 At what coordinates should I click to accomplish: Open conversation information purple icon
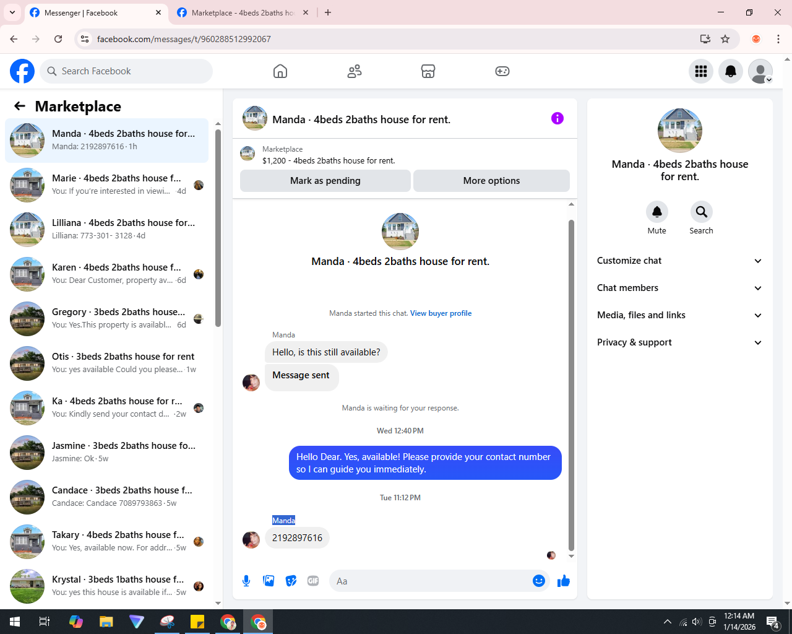pos(557,118)
